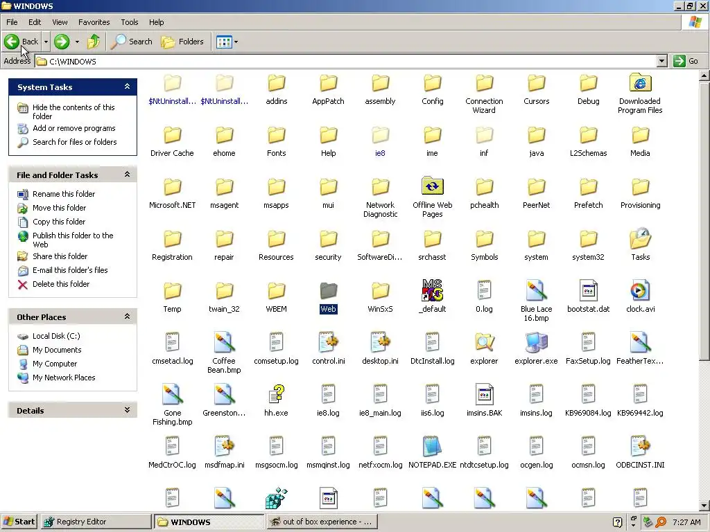Viewport: 710px width, 532px height.
Task: Switch to out of box experience taskbar button
Action: (x=322, y=522)
